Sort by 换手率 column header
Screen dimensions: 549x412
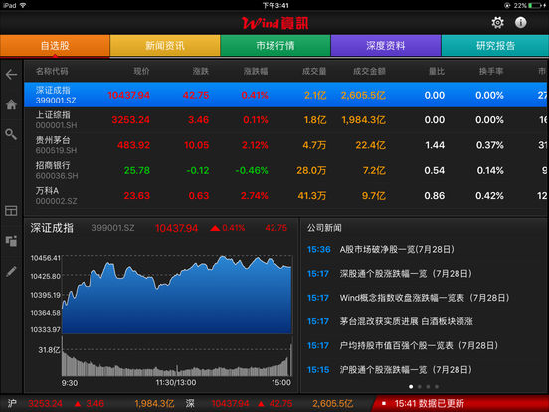(x=491, y=71)
